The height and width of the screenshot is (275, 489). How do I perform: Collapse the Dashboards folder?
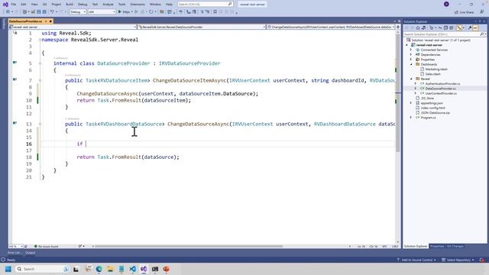pyautogui.click(x=411, y=64)
